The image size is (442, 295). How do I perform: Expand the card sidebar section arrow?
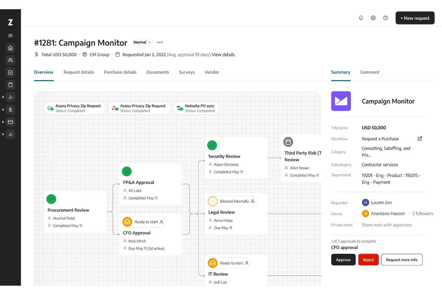click(x=3, y=122)
